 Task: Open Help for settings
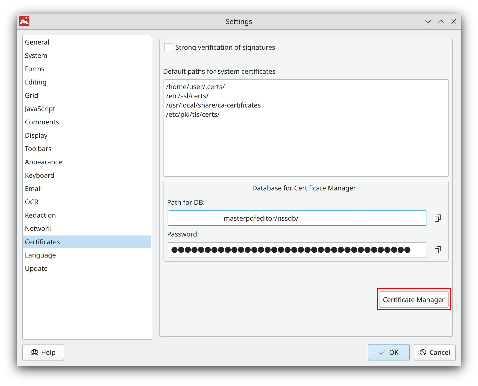(x=43, y=352)
